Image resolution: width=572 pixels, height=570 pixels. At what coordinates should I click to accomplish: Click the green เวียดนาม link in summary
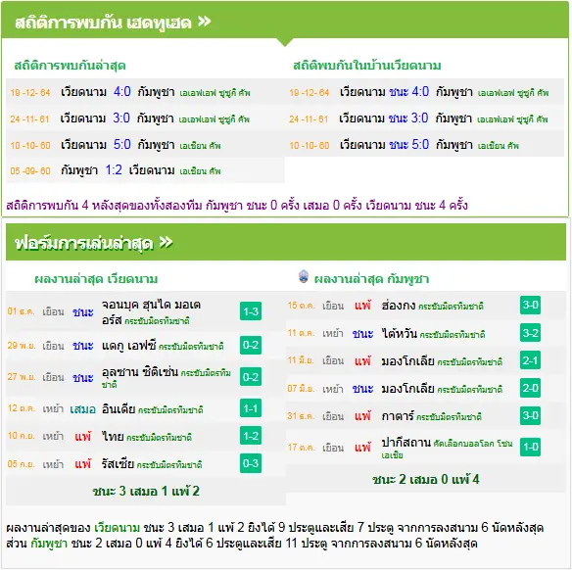click(x=117, y=527)
